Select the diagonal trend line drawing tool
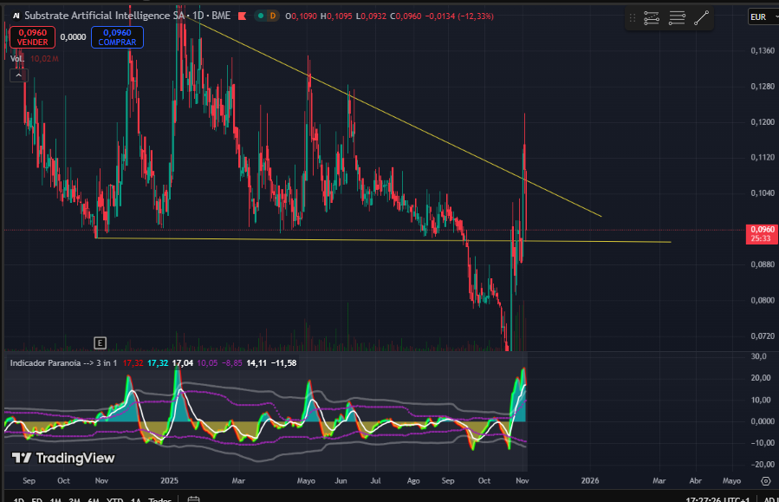 (x=702, y=17)
